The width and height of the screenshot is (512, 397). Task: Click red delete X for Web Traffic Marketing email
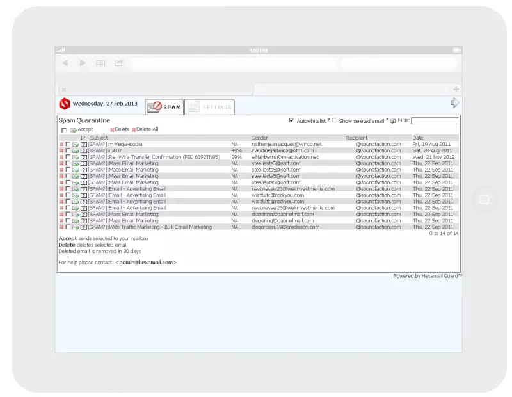[x=61, y=227]
